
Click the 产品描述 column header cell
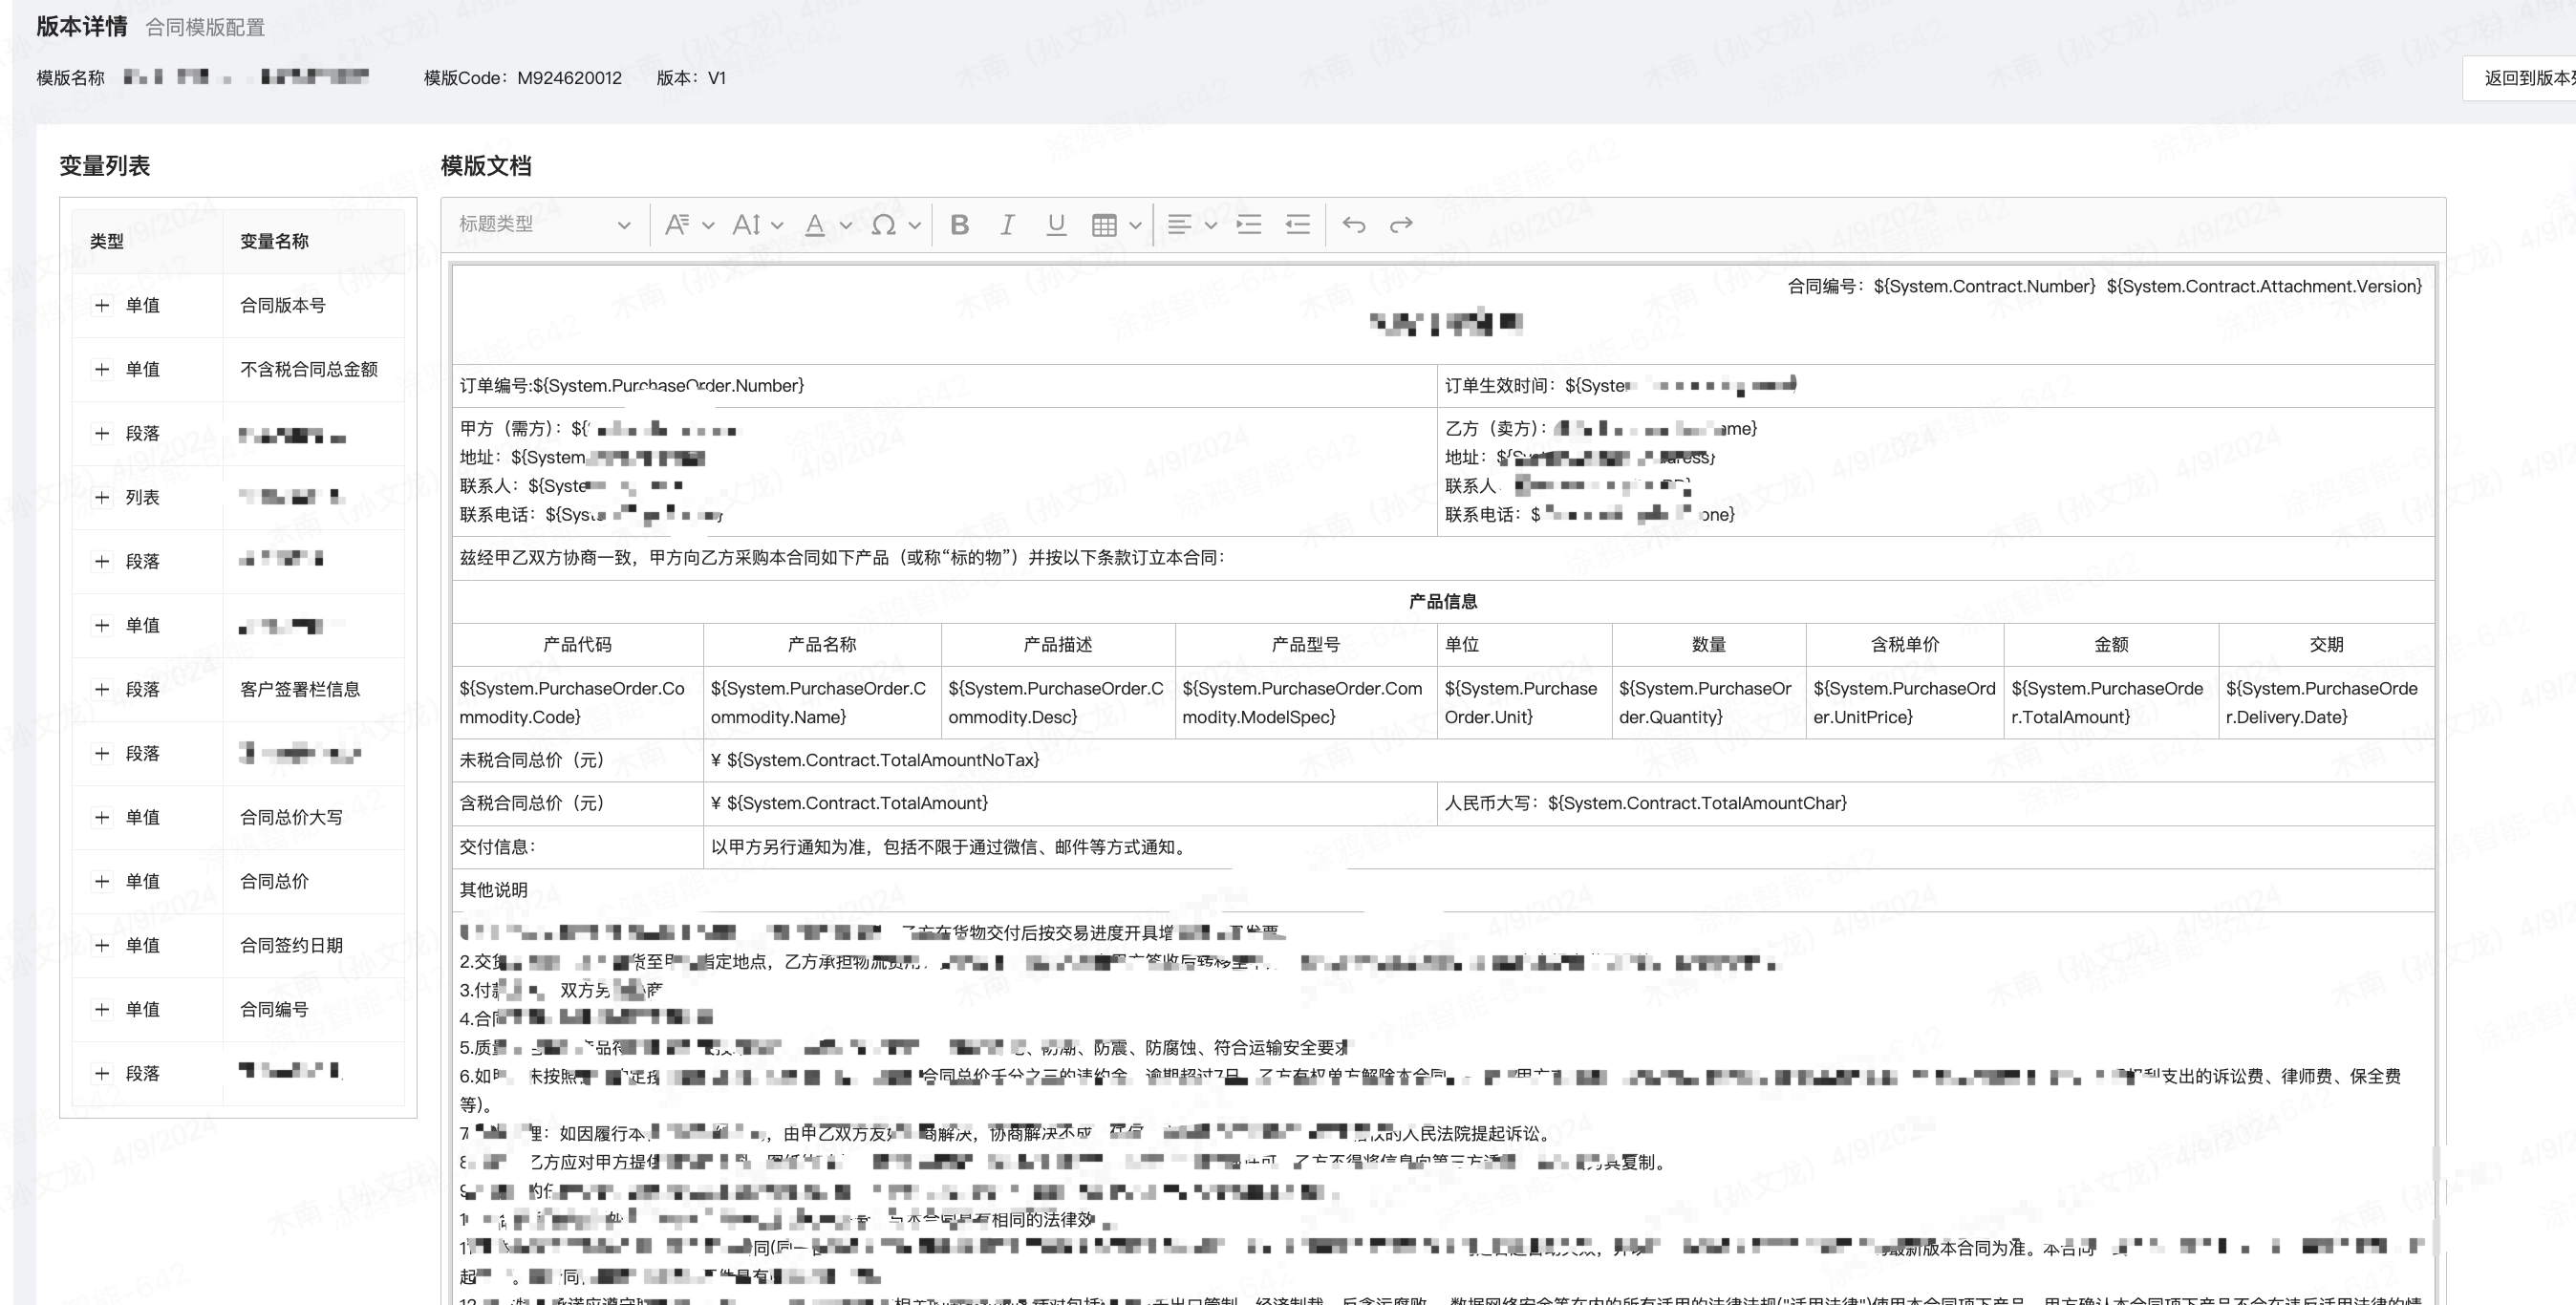click(x=1058, y=645)
